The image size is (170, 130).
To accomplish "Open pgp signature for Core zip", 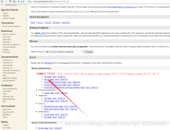I will point(49,77).
